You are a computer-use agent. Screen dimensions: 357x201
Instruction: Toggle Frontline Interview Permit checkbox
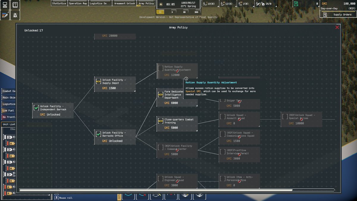[x=223, y=152]
